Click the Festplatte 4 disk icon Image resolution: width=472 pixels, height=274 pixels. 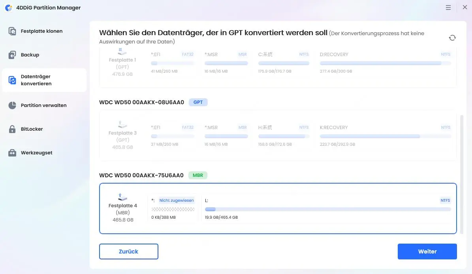coord(122,197)
